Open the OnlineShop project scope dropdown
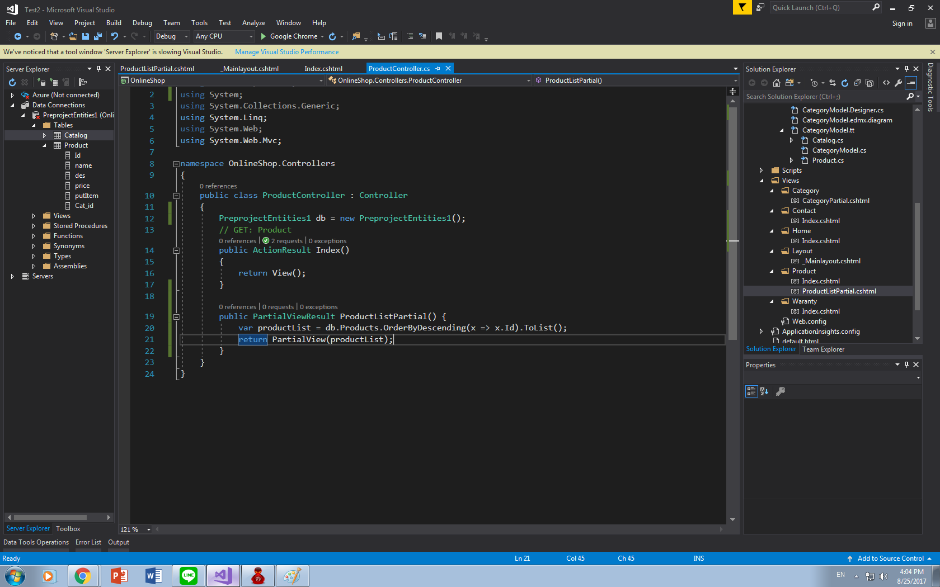Viewport: 940px width, 587px height. tap(222, 81)
